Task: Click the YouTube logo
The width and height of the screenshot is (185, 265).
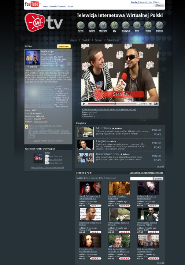Action: [x=32, y=4]
